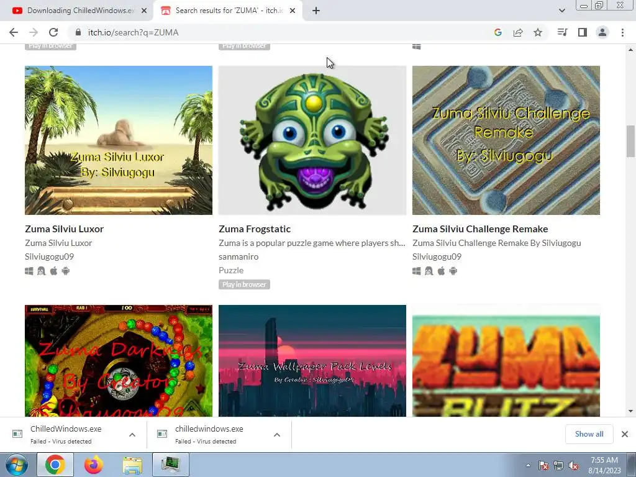Viewport: 636px width, 477px height.
Task: Click the scrollbar down arrow
Action: 630,411
